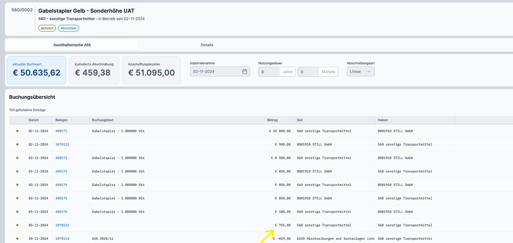Sort by the Datum column header
Viewport: 513px width, 243px height.
[x=34, y=120]
